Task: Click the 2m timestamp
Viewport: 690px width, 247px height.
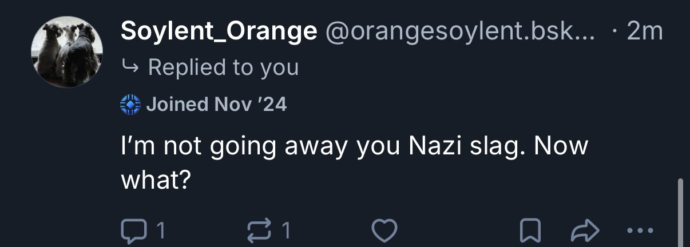Action: tap(644, 32)
